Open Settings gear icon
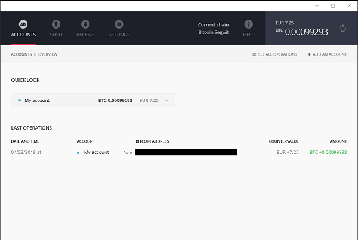The height and width of the screenshot is (240, 358). [x=119, y=24]
